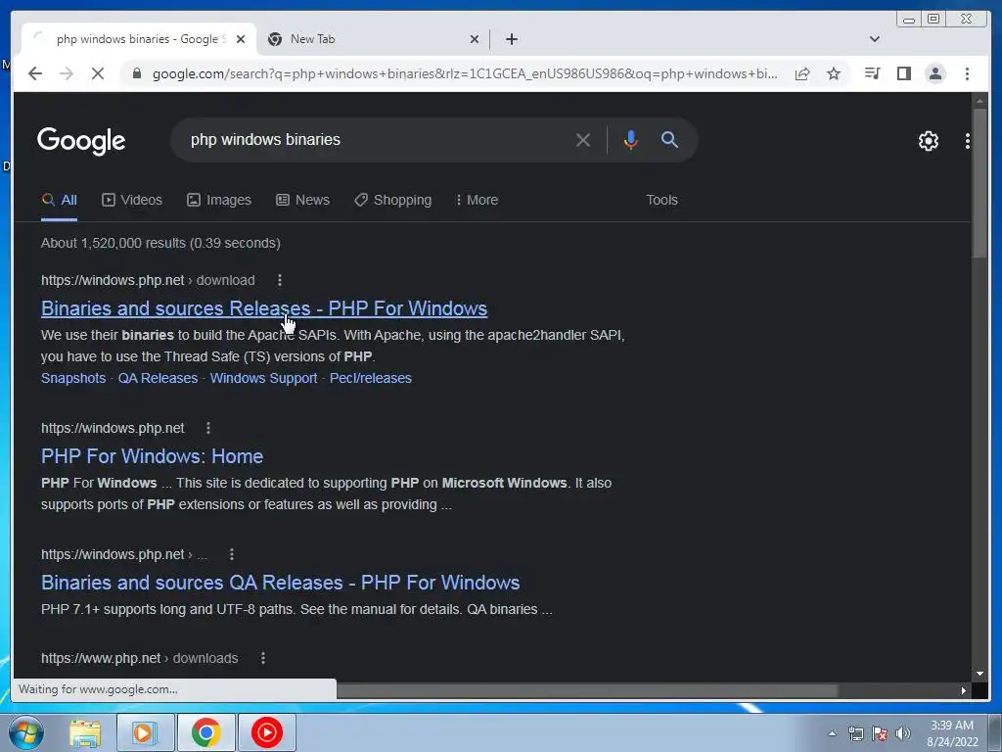Click the scroll right arrow button
Screen dimensions: 1002x752
963,690
